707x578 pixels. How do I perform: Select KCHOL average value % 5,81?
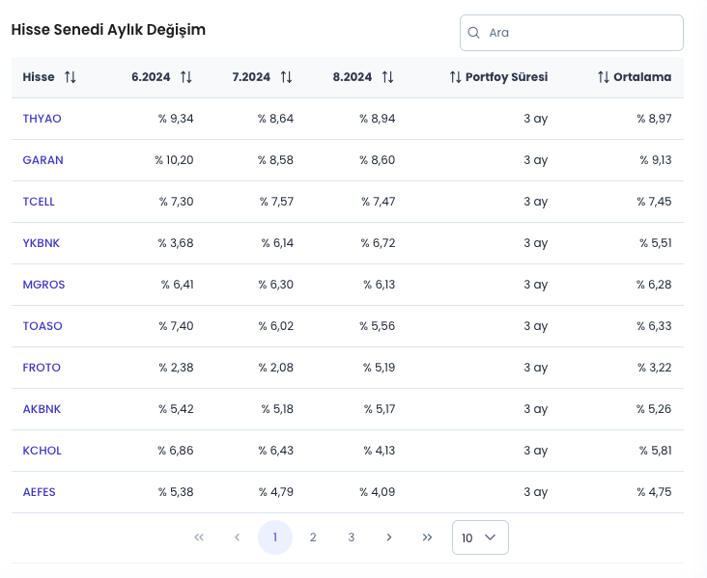coord(656,450)
